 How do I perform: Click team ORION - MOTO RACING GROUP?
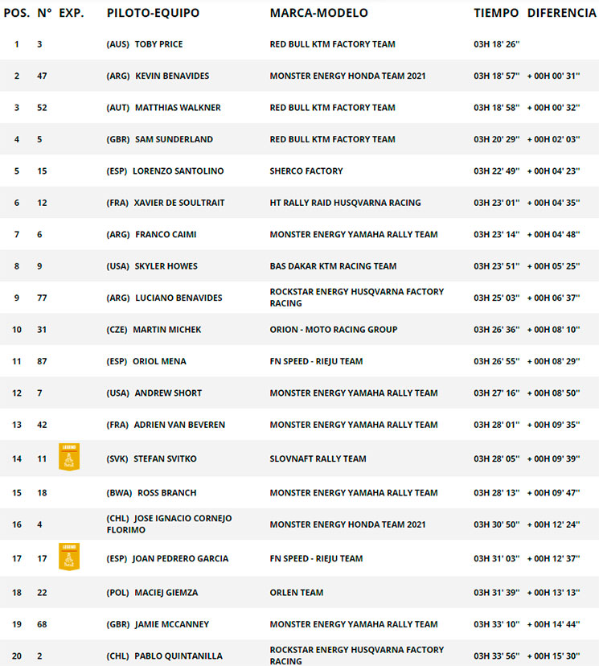click(333, 330)
